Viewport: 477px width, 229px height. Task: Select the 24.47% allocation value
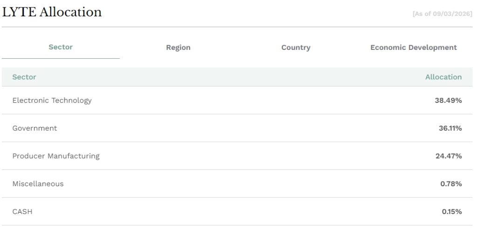point(449,156)
